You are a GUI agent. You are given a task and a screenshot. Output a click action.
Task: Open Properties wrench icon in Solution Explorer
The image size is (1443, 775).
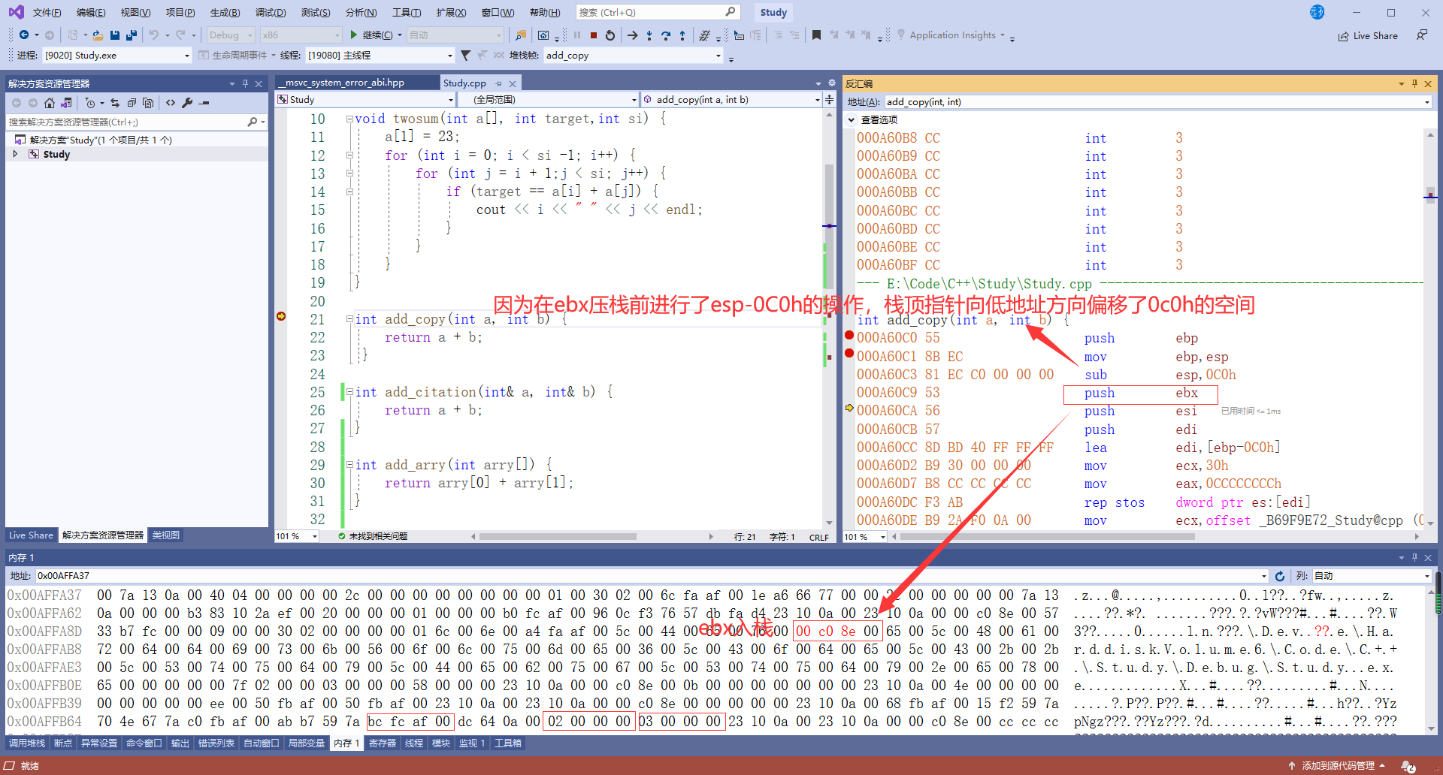click(x=187, y=103)
